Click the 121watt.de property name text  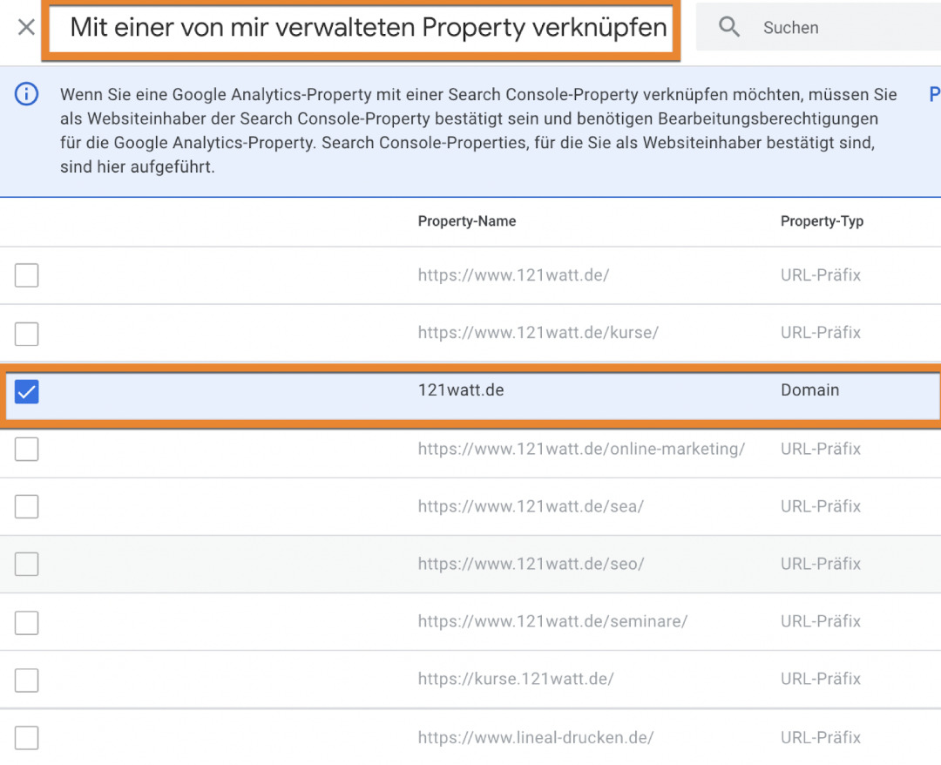tap(461, 390)
